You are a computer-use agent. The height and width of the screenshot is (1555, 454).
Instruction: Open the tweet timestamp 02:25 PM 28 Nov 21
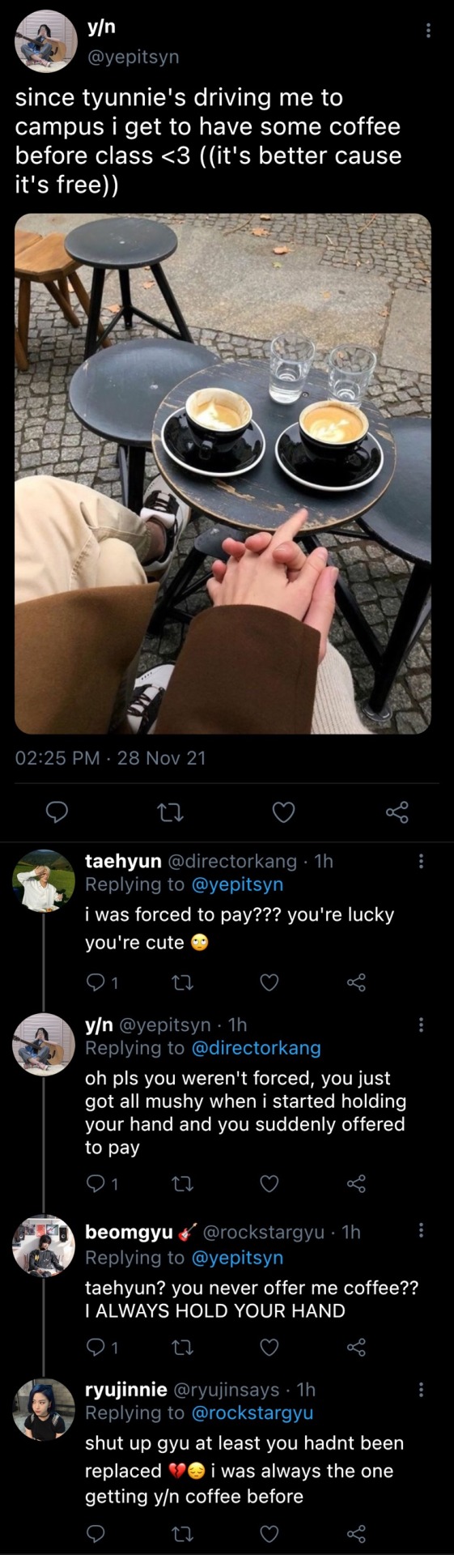tap(111, 758)
